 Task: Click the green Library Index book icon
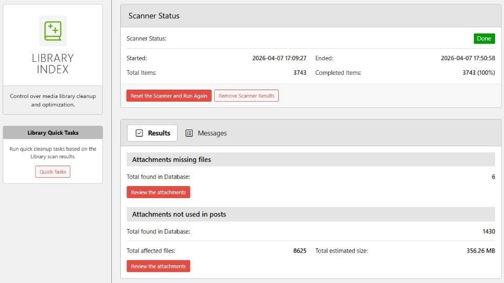tap(52, 31)
